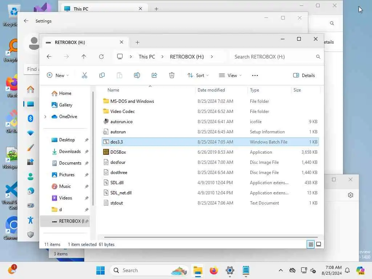Open Privacy shield icon in Settings sidebar
Screen dimensions: 372x279
tap(31, 235)
